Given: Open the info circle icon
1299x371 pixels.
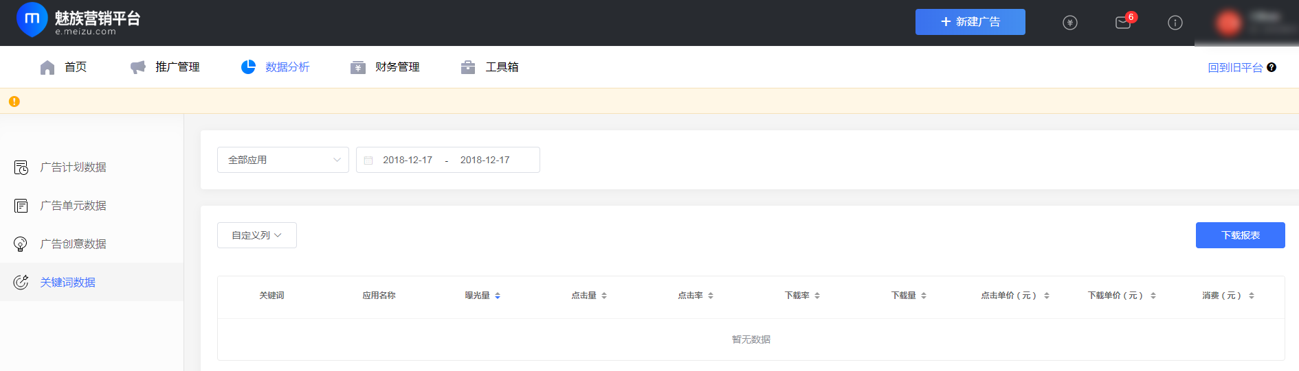Looking at the screenshot, I should click(x=1175, y=23).
